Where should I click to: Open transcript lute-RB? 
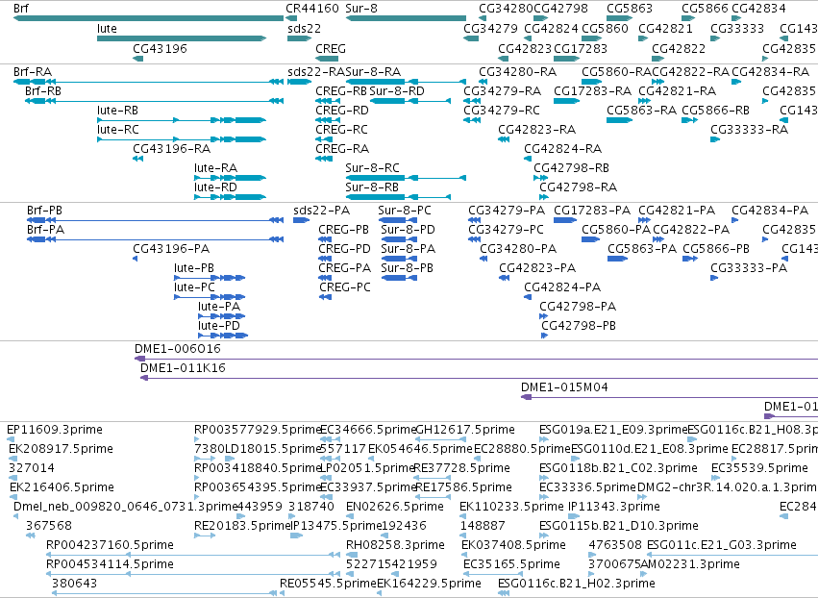(x=182, y=120)
